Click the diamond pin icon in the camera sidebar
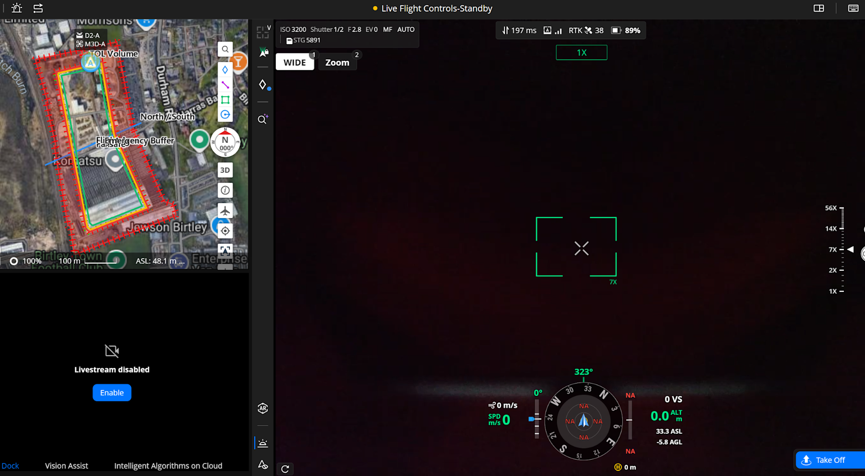The width and height of the screenshot is (865, 476). 264,85
